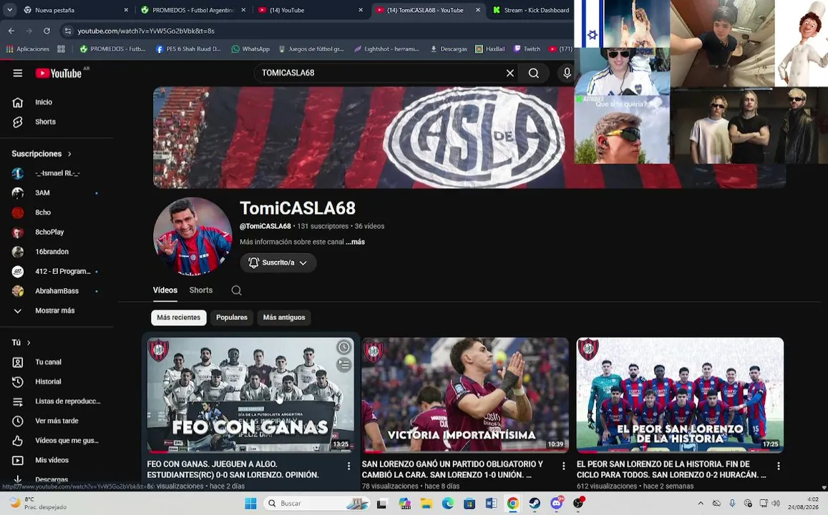Show hidden system tray icons
This screenshot has width=828, height=515.
701,504
